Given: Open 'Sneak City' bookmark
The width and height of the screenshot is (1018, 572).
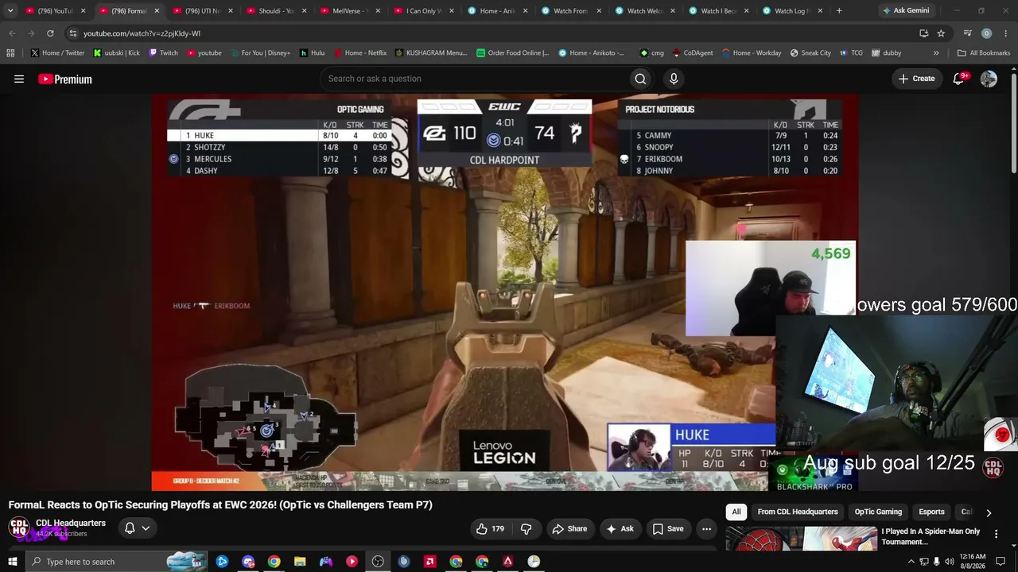Looking at the screenshot, I should pos(810,53).
